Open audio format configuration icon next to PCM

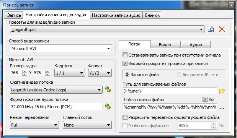(108, 106)
